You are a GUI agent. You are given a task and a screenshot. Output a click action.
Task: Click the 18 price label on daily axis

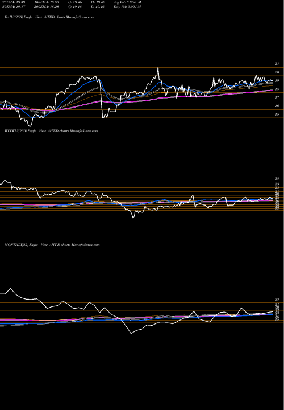[x=277, y=89]
